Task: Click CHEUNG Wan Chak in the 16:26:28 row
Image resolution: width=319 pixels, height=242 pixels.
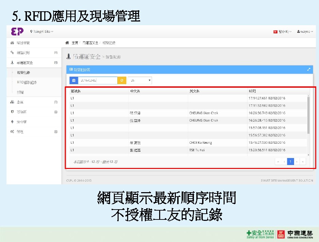Action: [x=203, y=120]
